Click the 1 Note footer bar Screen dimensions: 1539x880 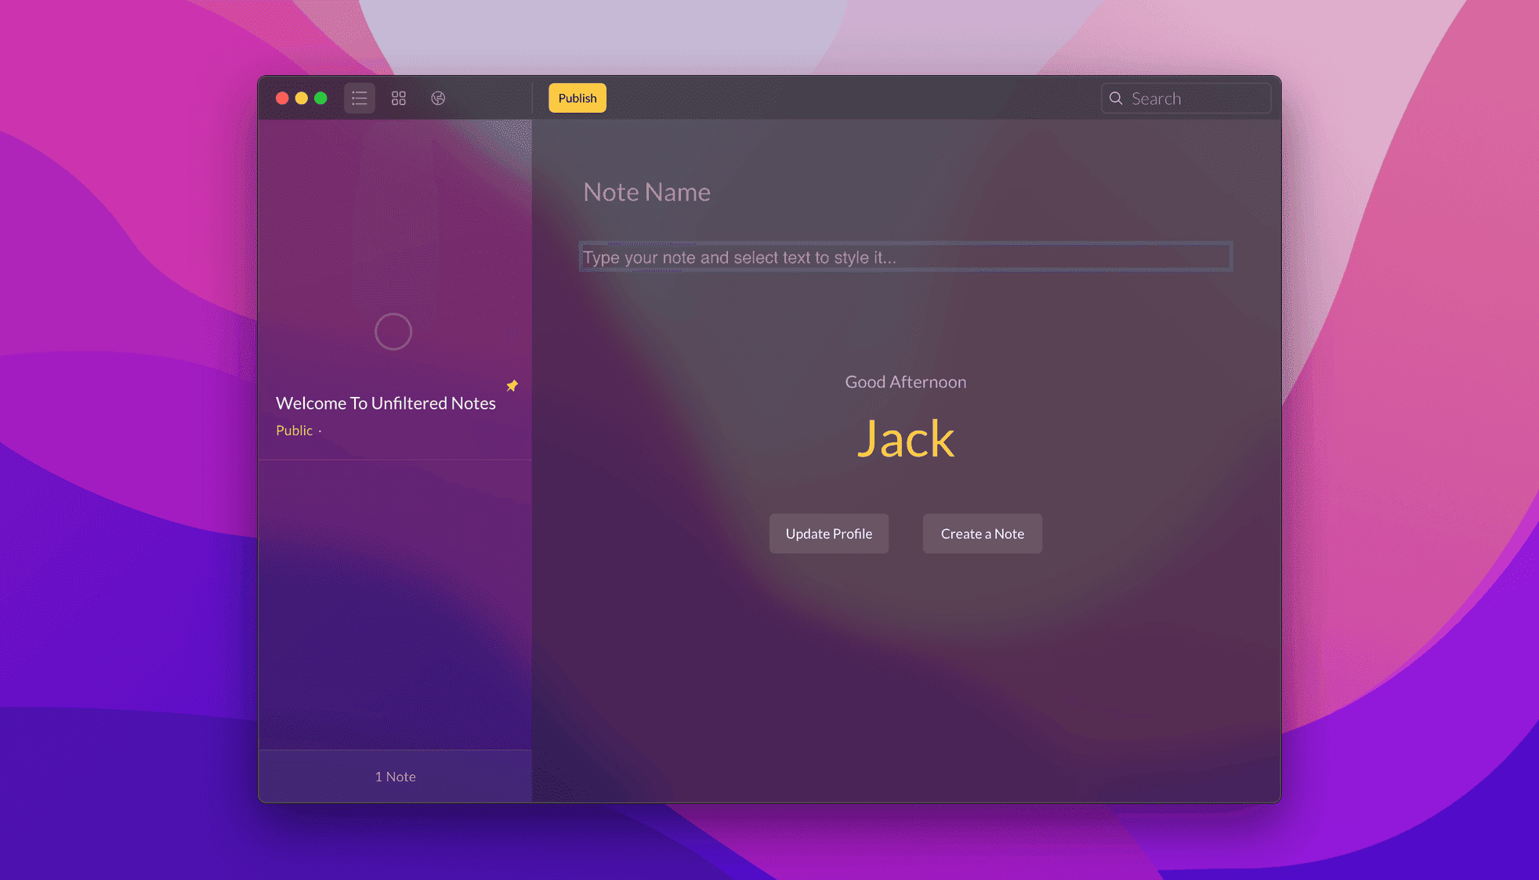[x=395, y=776]
